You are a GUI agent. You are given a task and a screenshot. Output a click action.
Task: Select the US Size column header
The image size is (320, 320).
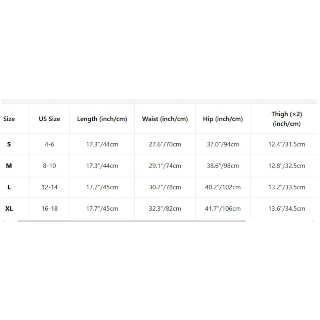tap(49, 119)
